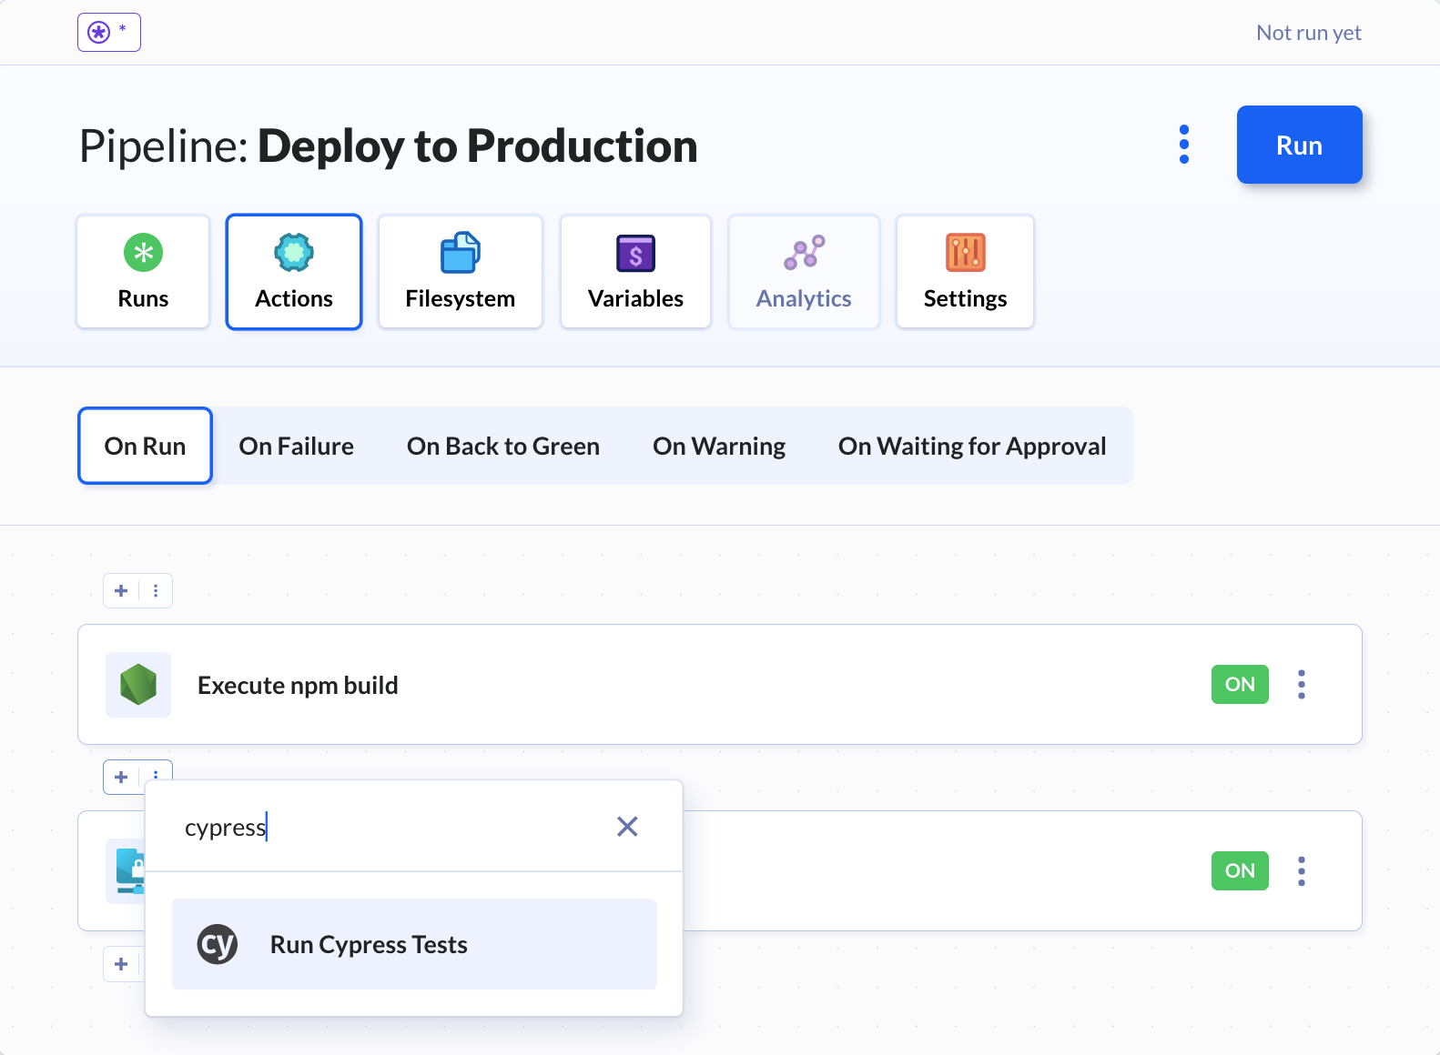Image resolution: width=1440 pixels, height=1055 pixels.
Task: Click the Analytics graph icon
Action: click(x=804, y=252)
